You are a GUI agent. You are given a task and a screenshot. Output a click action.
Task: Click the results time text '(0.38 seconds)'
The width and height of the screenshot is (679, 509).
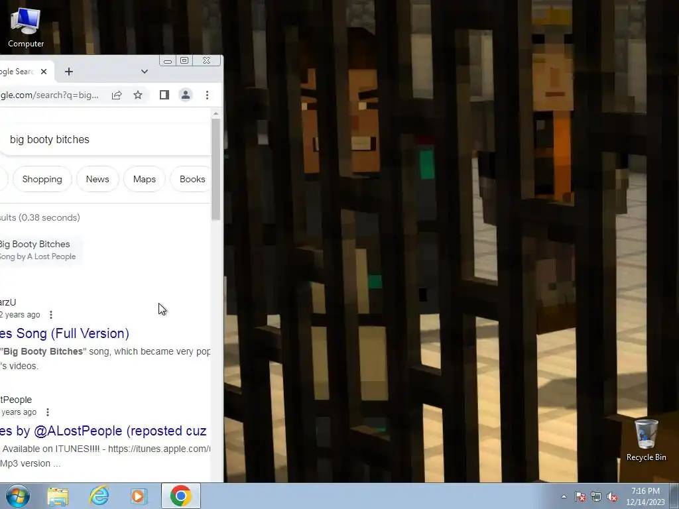click(49, 217)
